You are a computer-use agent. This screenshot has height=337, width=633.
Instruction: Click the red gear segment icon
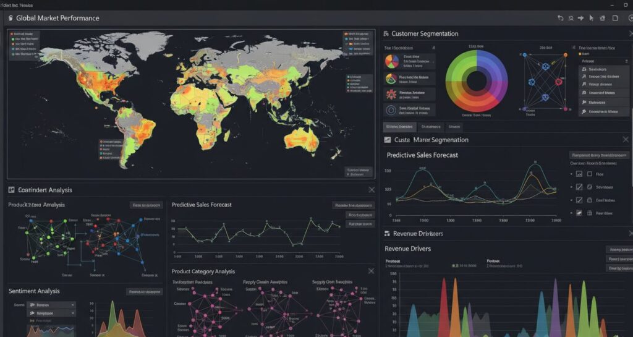click(x=391, y=95)
